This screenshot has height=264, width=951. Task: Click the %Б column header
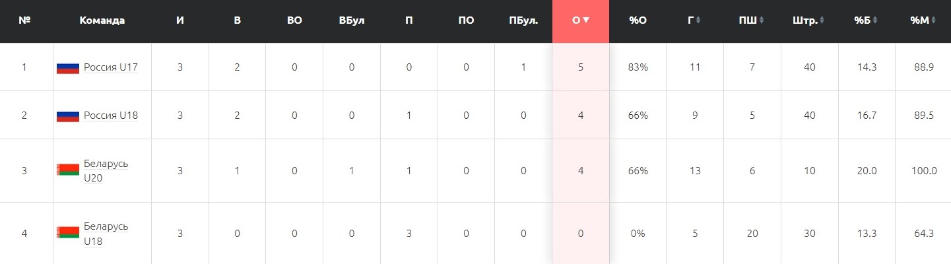866,20
